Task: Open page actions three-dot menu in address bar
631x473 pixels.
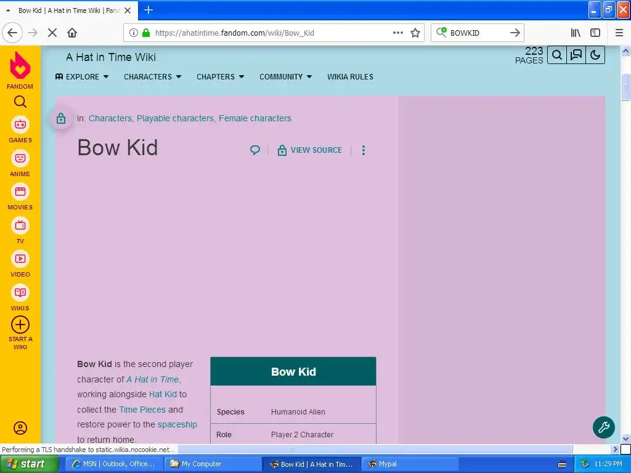Action: pyautogui.click(x=398, y=33)
